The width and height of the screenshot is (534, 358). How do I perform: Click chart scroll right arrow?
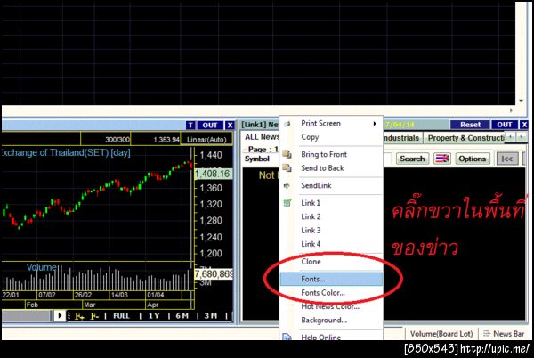point(60,316)
